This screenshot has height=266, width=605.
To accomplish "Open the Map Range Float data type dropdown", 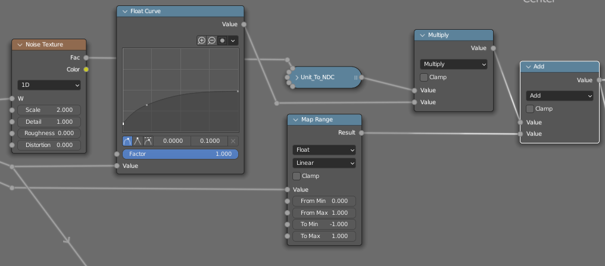I will coord(324,150).
